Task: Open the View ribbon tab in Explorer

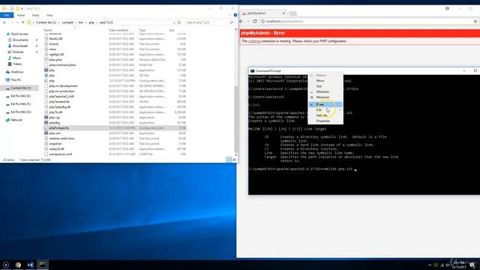Action: [49, 15]
